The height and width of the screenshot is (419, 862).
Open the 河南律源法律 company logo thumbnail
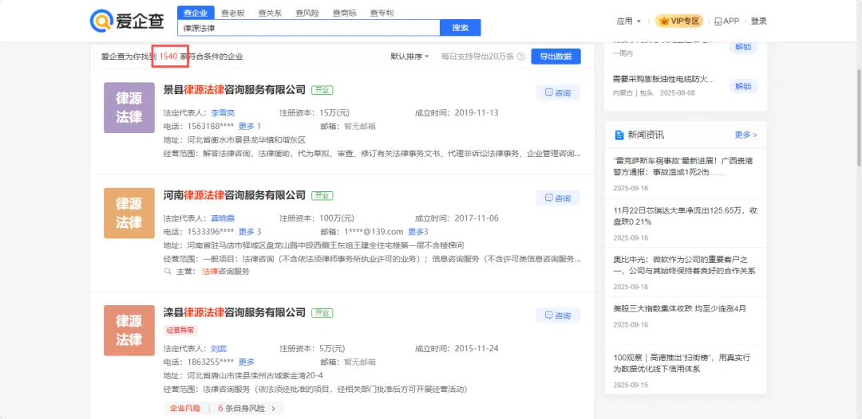pyautogui.click(x=129, y=213)
